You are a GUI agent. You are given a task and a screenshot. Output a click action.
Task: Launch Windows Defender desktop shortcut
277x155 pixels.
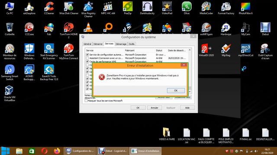tap(29, 51)
